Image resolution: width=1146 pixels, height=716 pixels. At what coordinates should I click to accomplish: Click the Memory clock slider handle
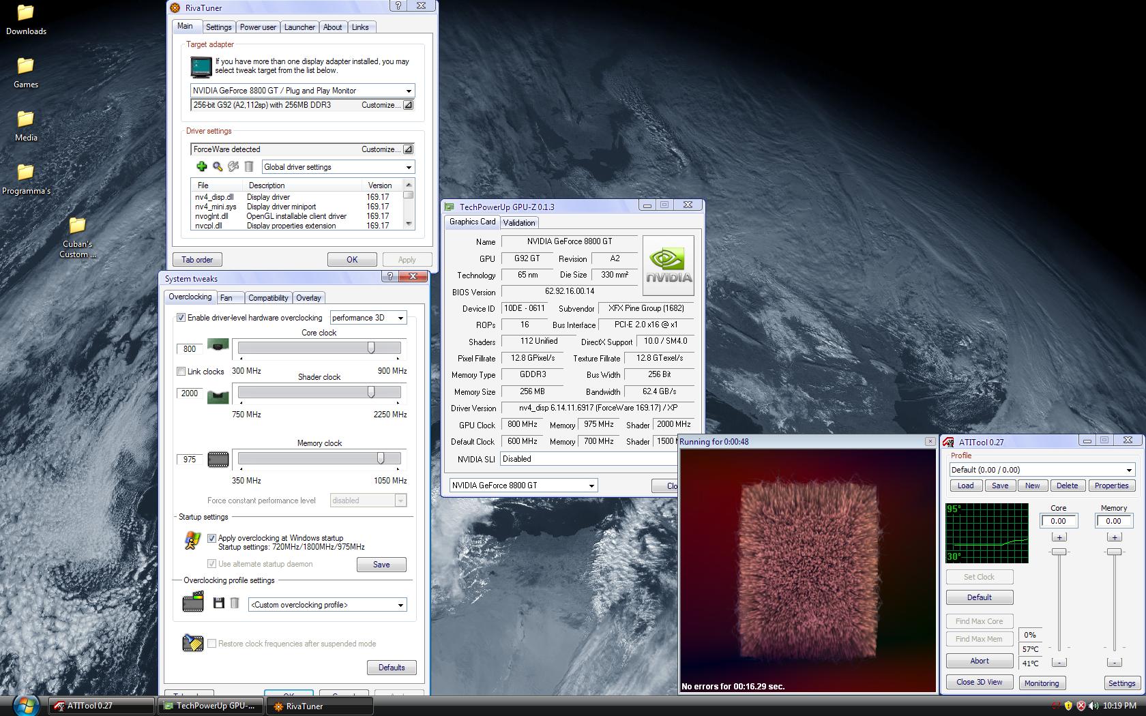(x=381, y=458)
